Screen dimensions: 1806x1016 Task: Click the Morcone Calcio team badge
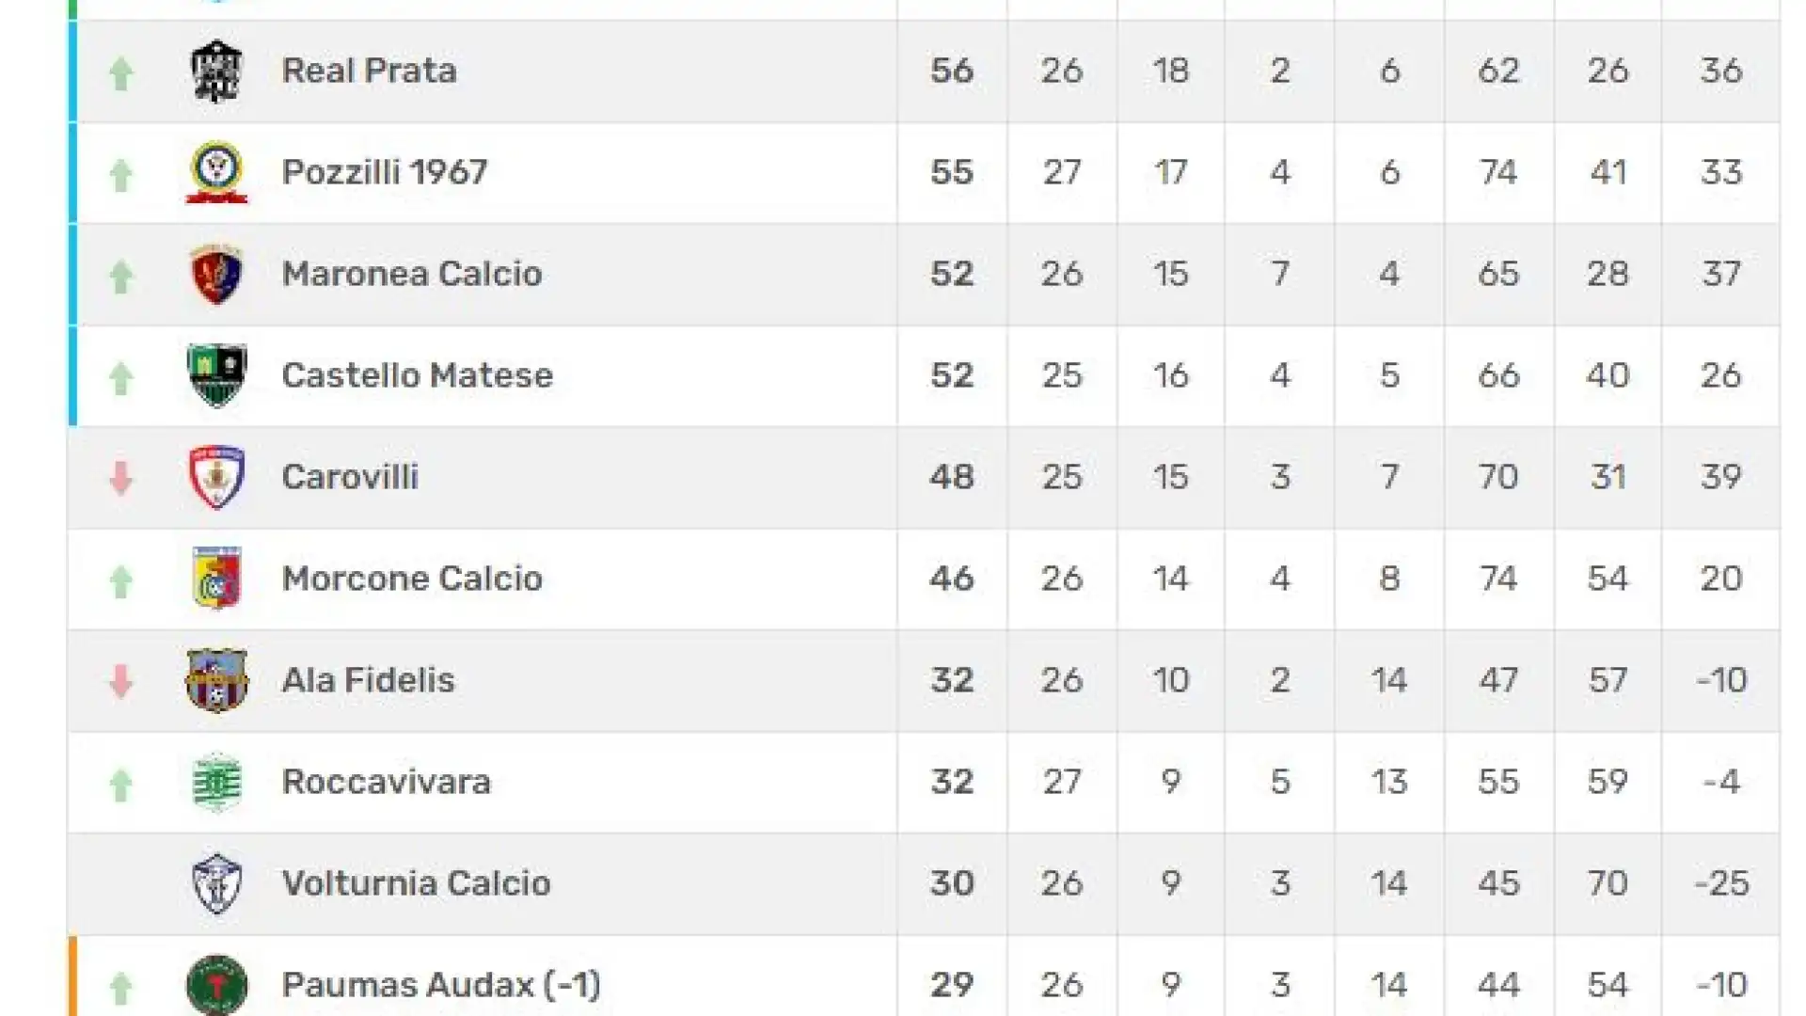tap(216, 579)
